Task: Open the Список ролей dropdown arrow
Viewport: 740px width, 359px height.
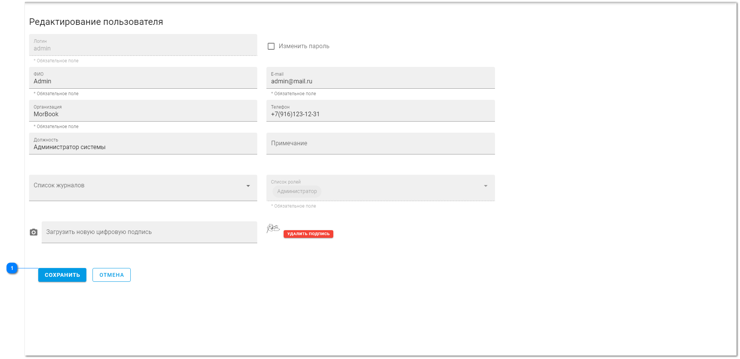Action: point(485,186)
